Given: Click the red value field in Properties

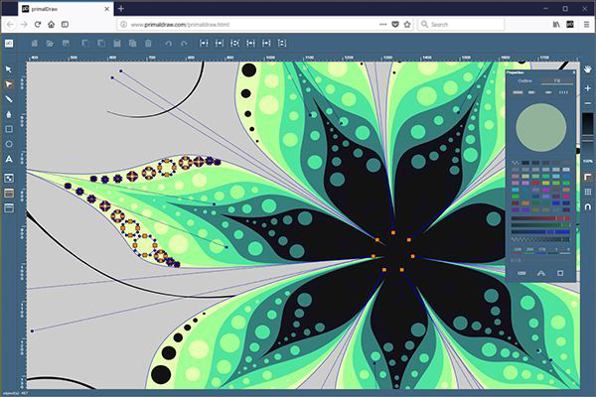Looking at the screenshot, I should 518,249.
